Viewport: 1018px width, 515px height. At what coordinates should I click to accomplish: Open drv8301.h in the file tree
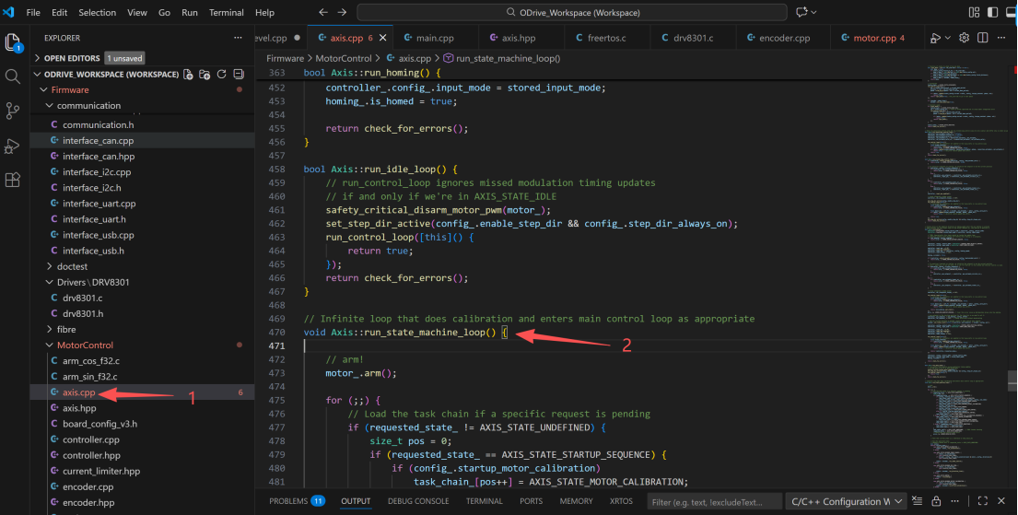tap(82, 313)
